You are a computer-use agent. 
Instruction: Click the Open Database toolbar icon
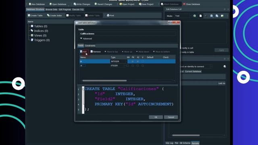[x=50, y=4]
